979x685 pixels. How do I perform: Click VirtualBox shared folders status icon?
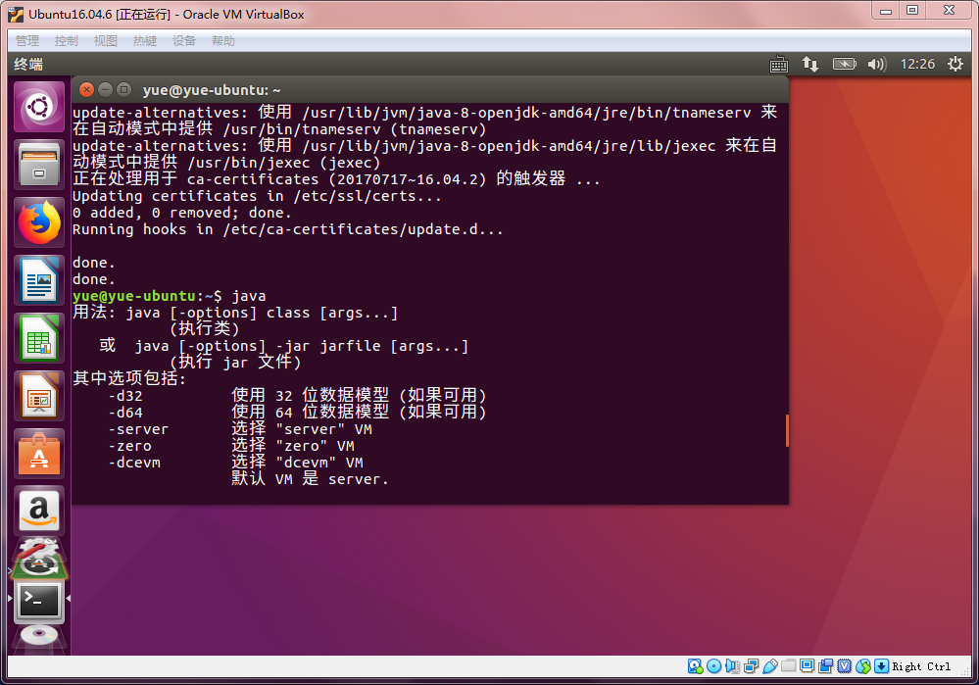click(x=789, y=665)
